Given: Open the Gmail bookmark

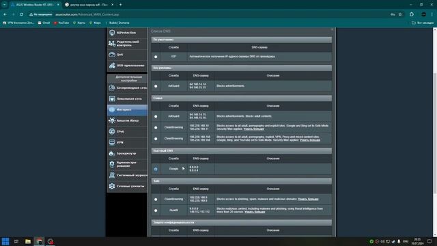Looking at the screenshot, I should point(44,23).
